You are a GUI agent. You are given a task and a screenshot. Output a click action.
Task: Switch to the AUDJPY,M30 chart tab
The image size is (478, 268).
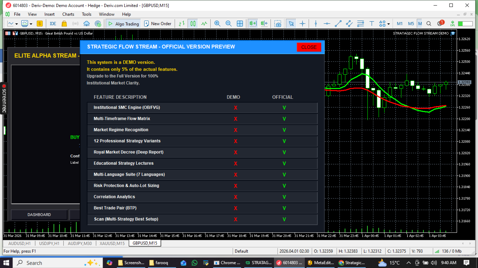tap(80, 243)
